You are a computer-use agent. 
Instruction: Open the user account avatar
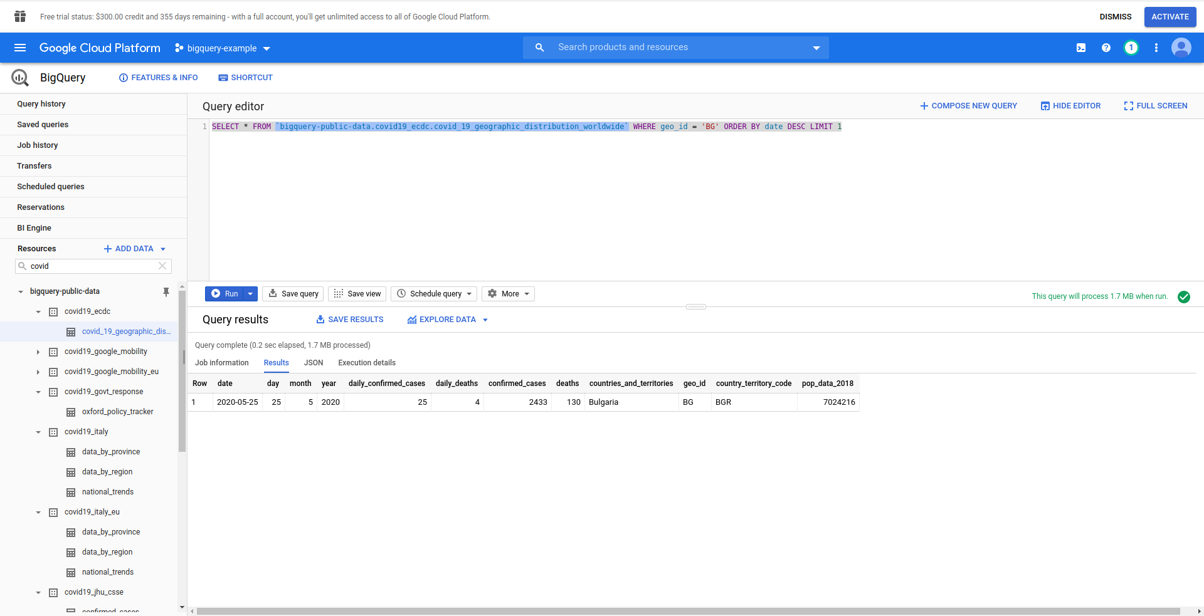click(1181, 48)
